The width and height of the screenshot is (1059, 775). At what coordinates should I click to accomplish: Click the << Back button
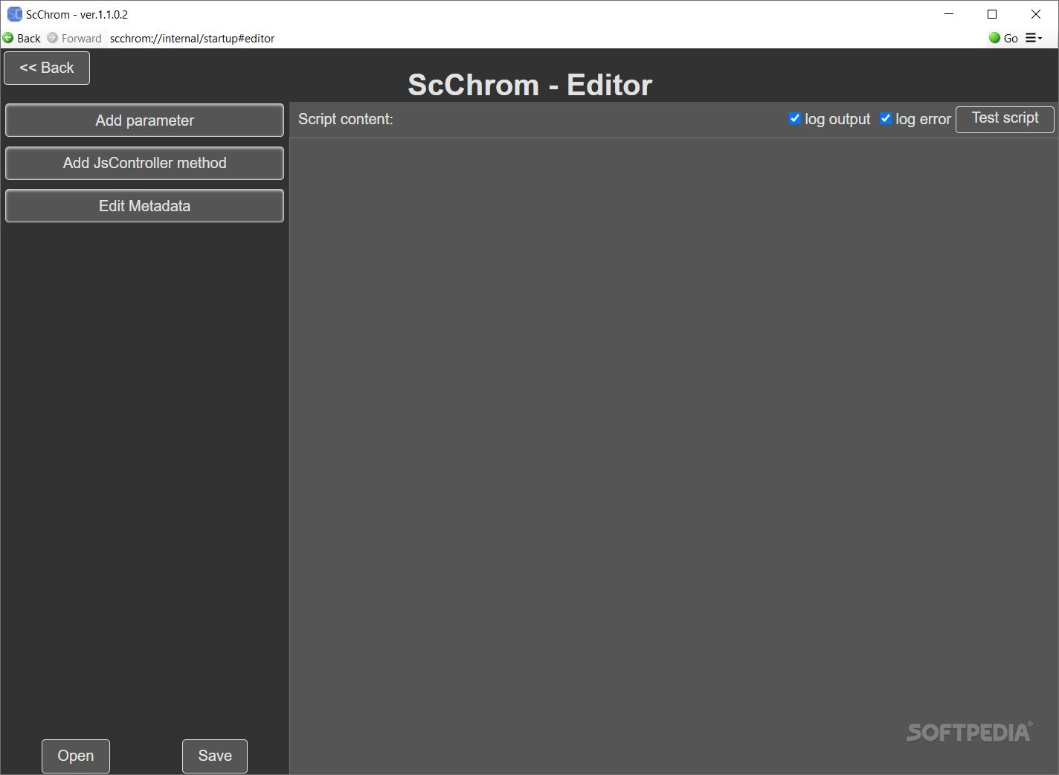47,68
